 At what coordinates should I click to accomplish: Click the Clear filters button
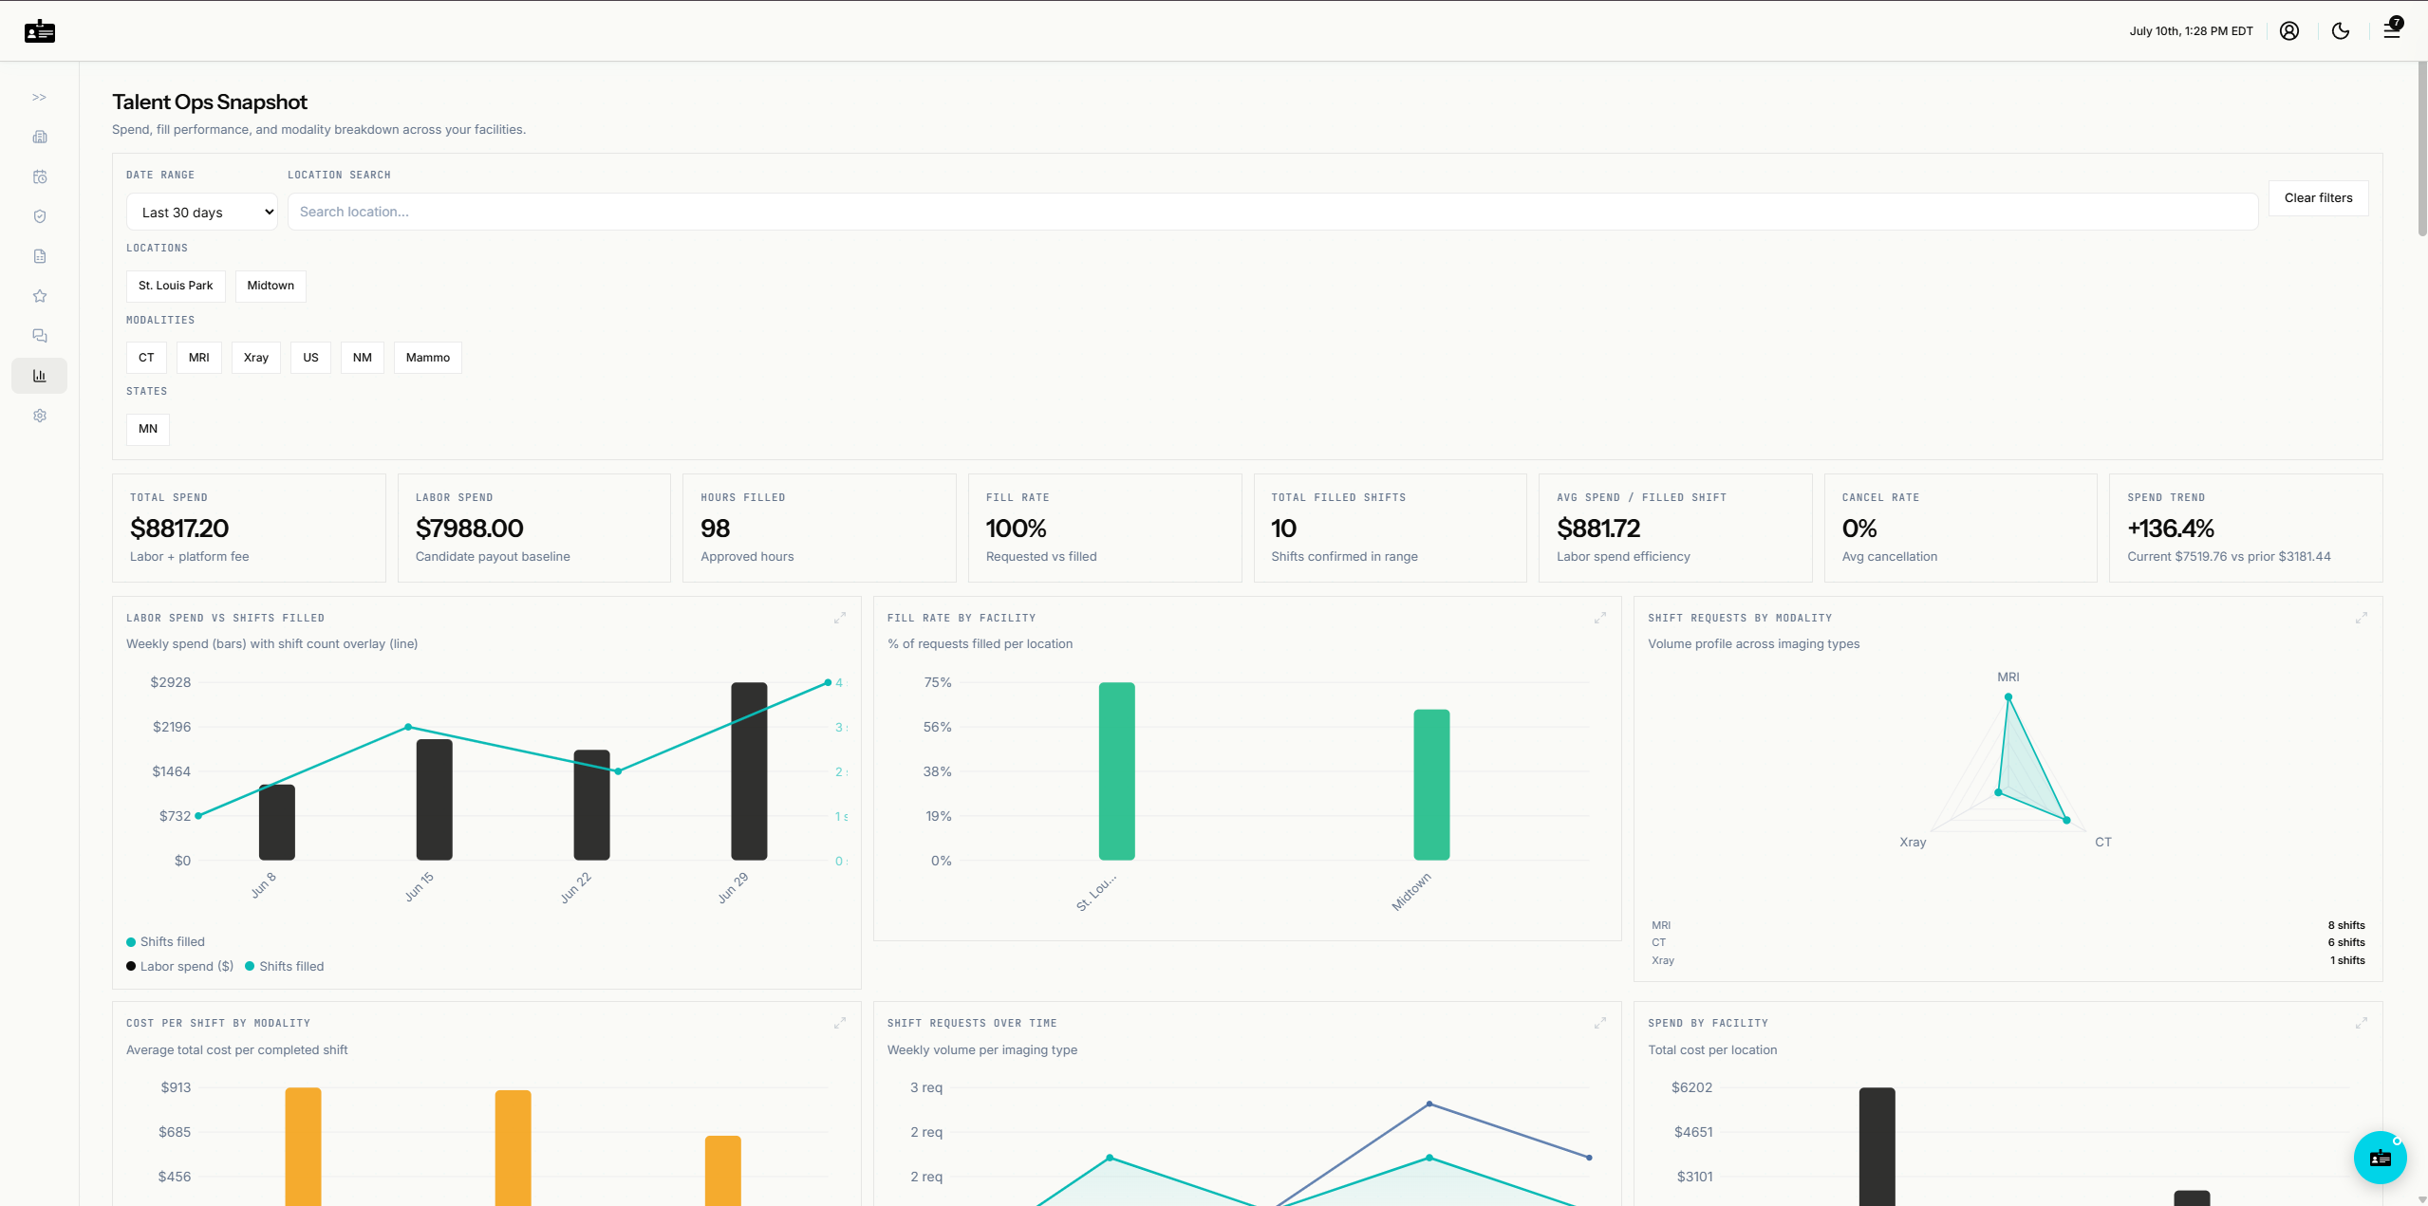(x=2318, y=198)
